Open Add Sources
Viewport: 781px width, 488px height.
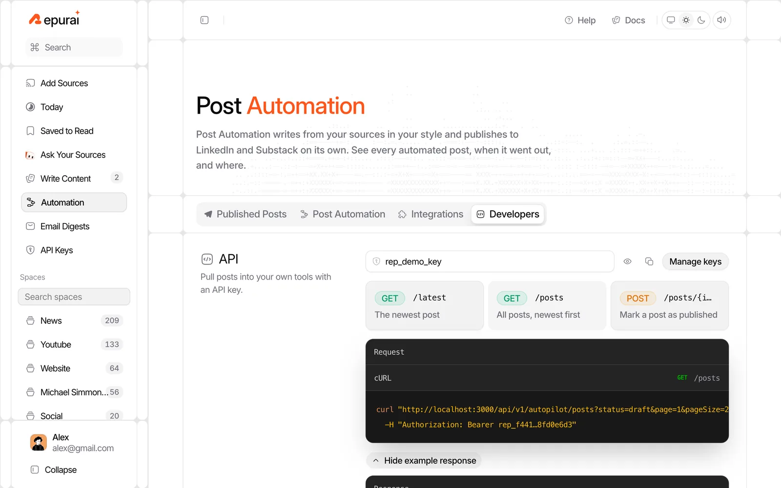tap(74, 83)
